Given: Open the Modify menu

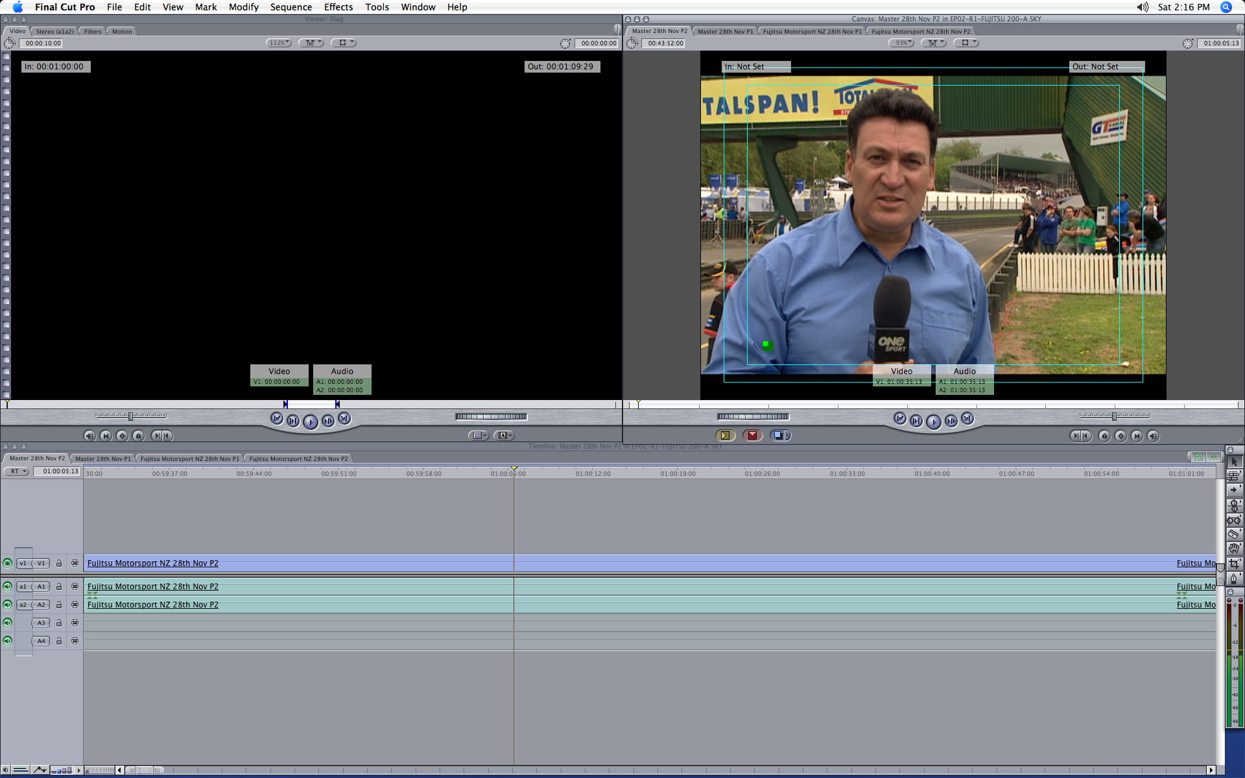Looking at the screenshot, I should pos(244,7).
